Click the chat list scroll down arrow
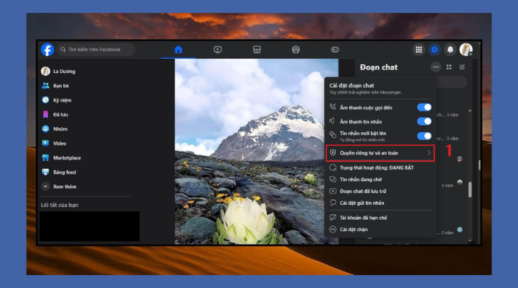 click(x=470, y=241)
